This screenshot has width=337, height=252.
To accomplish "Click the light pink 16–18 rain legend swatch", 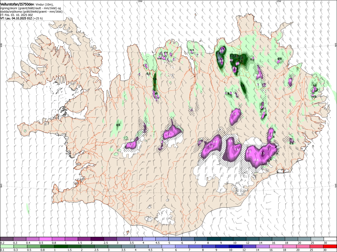I will (x=276, y=246).
